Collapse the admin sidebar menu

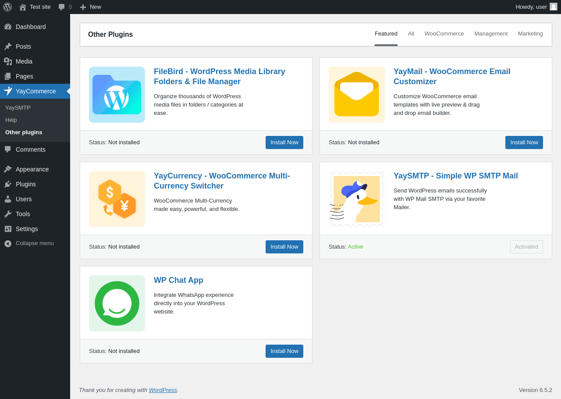tap(35, 243)
